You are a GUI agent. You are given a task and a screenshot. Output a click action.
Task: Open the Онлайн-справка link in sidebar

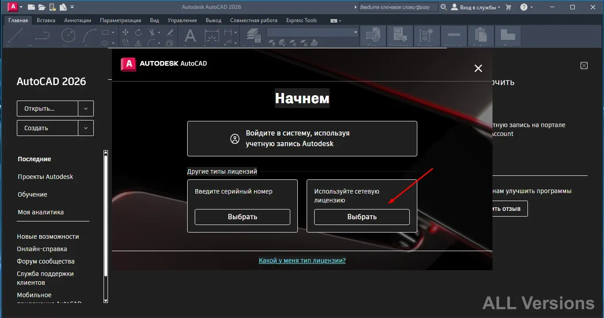(42, 249)
